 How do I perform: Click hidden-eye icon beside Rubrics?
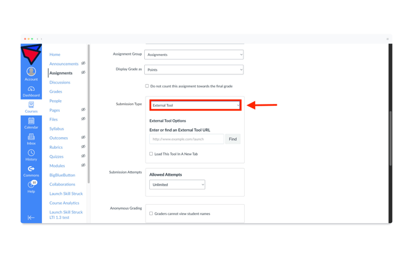pos(83,146)
